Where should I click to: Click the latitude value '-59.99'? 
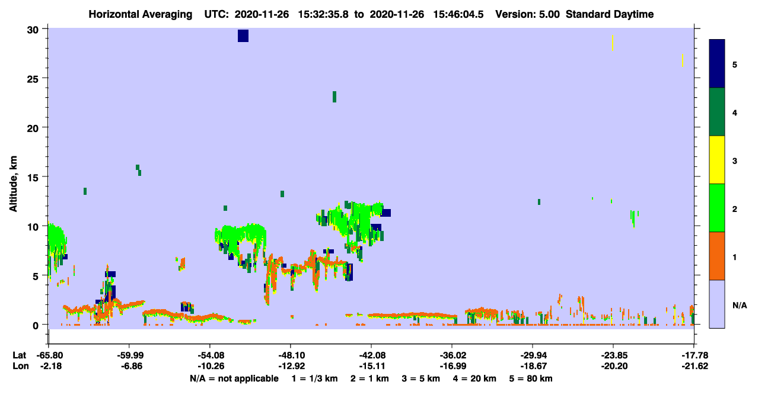click(129, 355)
